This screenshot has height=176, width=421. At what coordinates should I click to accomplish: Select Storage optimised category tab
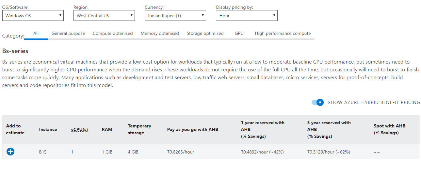(x=205, y=33)
